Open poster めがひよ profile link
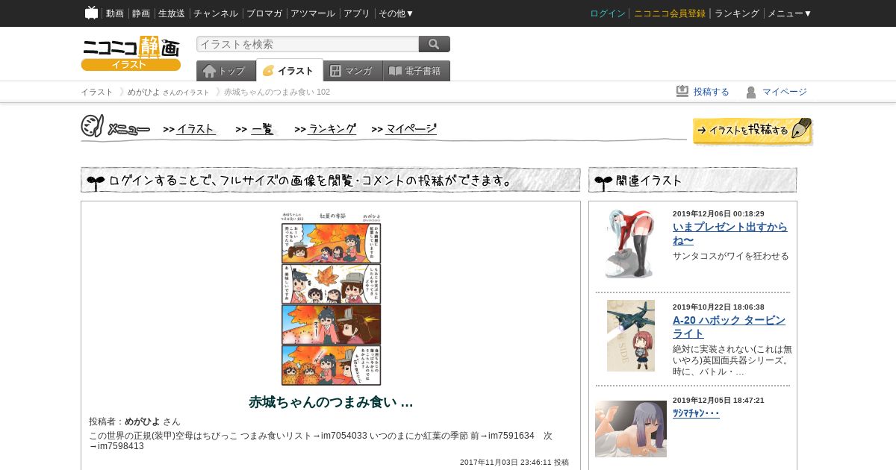Image resolution: width=896 pixels, height=470 pixels. tap(143, 422)
